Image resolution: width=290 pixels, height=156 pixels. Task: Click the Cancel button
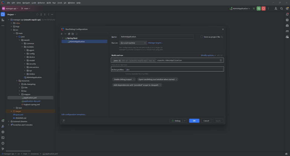point(206,121)
